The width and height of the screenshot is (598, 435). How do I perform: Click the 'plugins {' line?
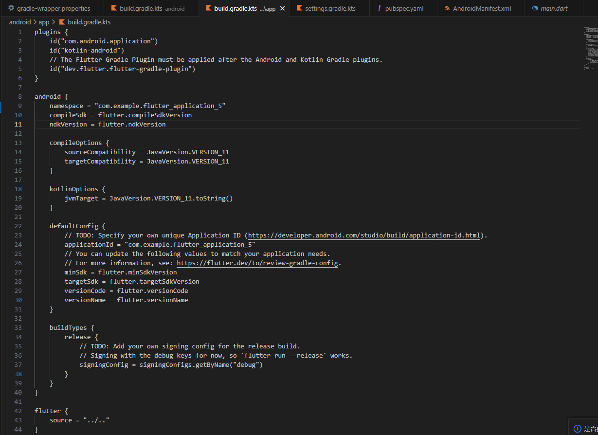51,32
